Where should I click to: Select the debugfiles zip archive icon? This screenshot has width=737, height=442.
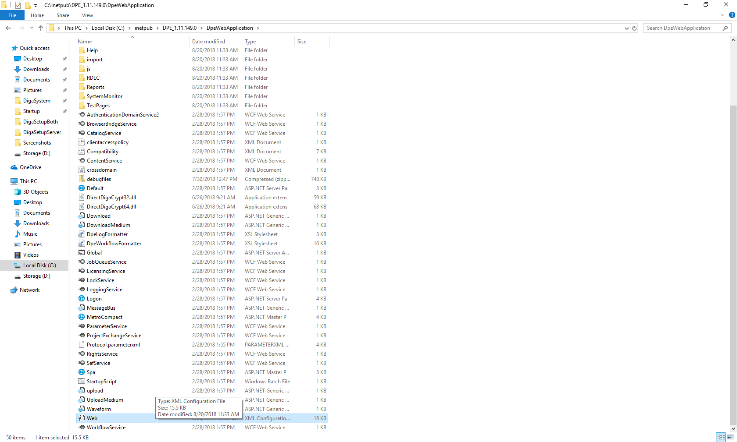click(x=82, y=179)
